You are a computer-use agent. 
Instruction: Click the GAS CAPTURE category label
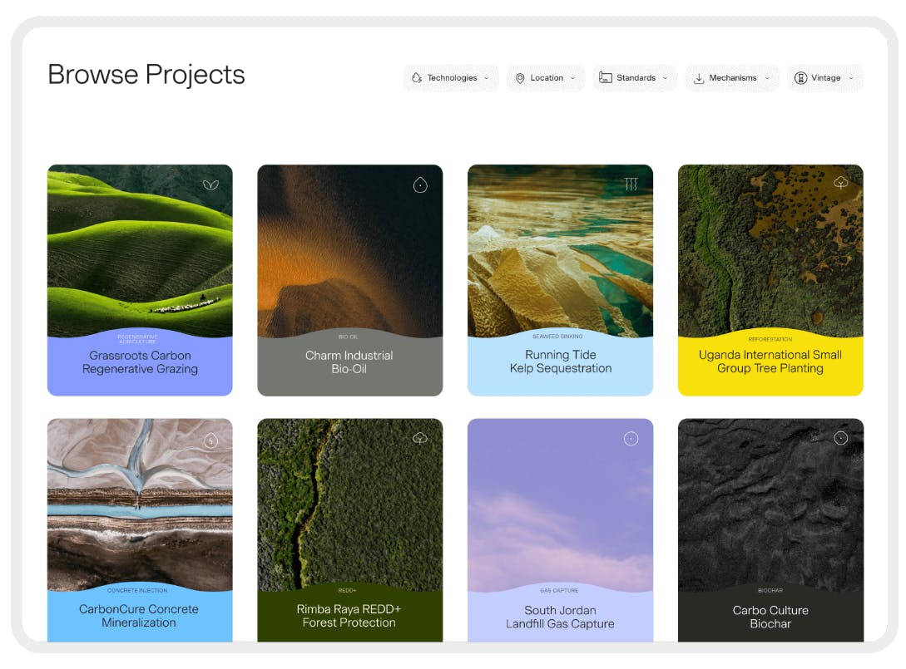[x=559, y=591]
